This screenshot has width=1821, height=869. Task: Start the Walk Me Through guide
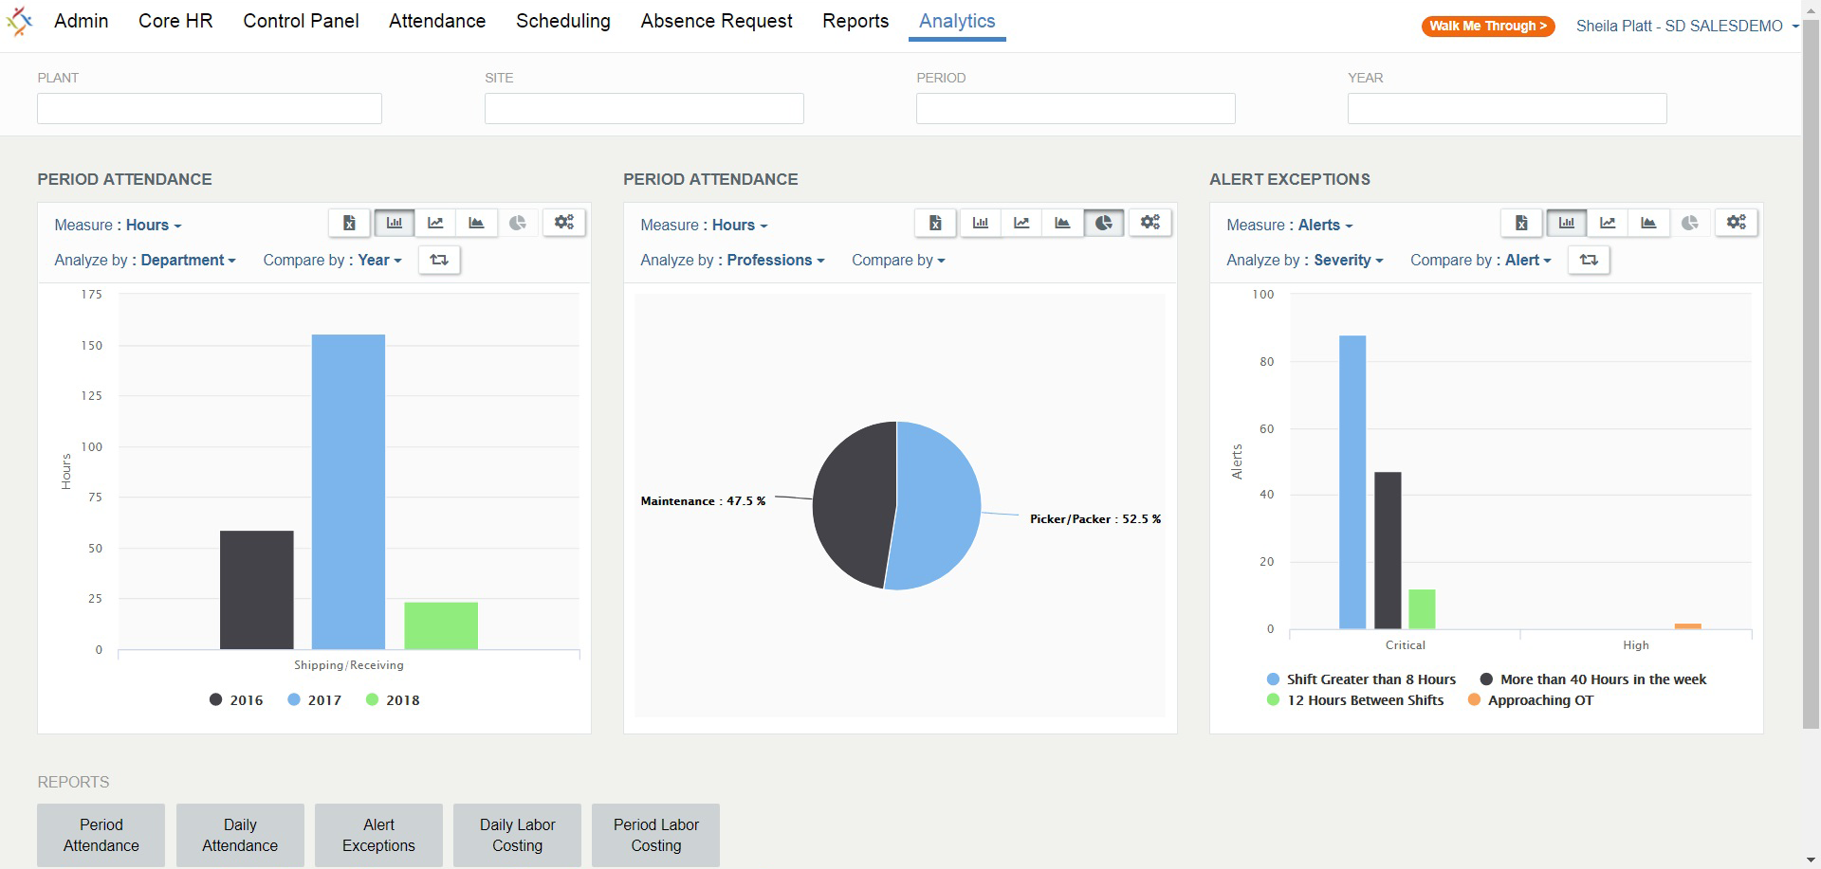[1488, 27]
